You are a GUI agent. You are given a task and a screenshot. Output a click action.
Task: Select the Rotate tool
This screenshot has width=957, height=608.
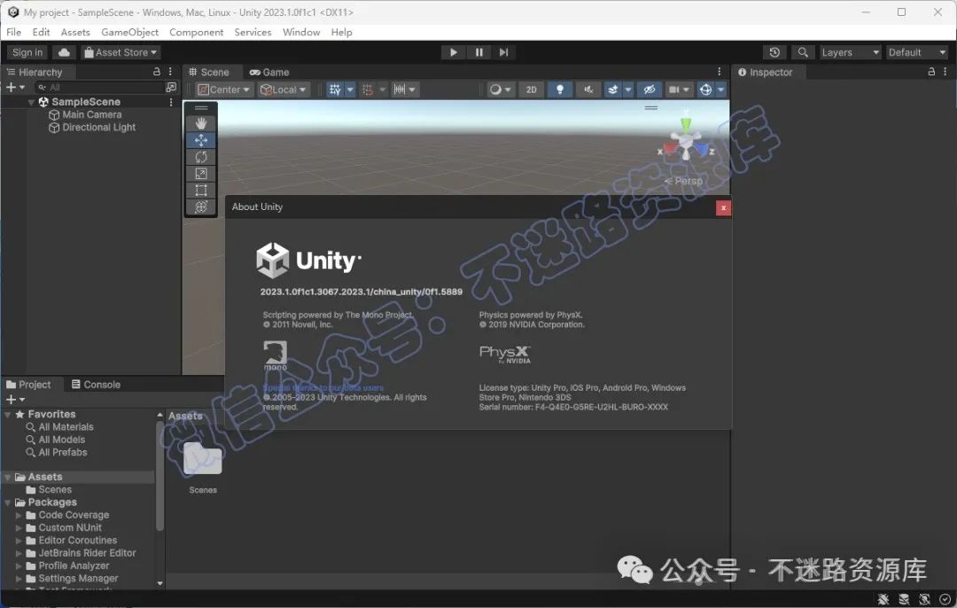click(x=201, y=157)
